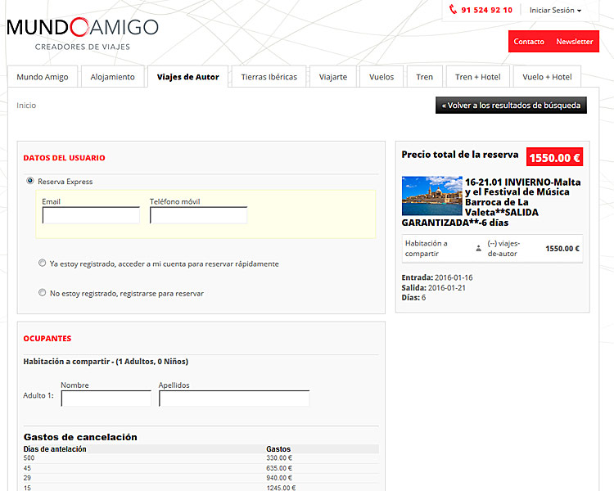Click the 'Habitación a compartir' summary text
The image size is (614, 491).
click(x=426, y=248)
